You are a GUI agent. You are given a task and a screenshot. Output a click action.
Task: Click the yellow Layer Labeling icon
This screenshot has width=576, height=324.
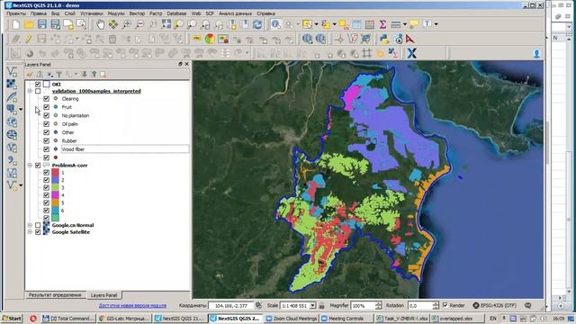coord(196,39)
